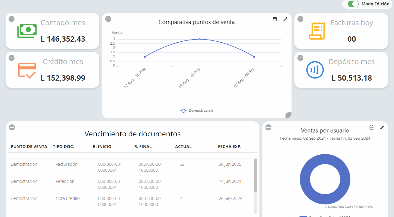
Task: Click expiry date 30 Jun 2025
Action: pyautogui.click(x=230, y=164)
